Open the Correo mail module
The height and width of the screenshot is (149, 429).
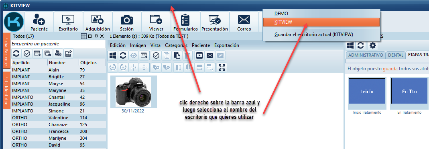244,22
